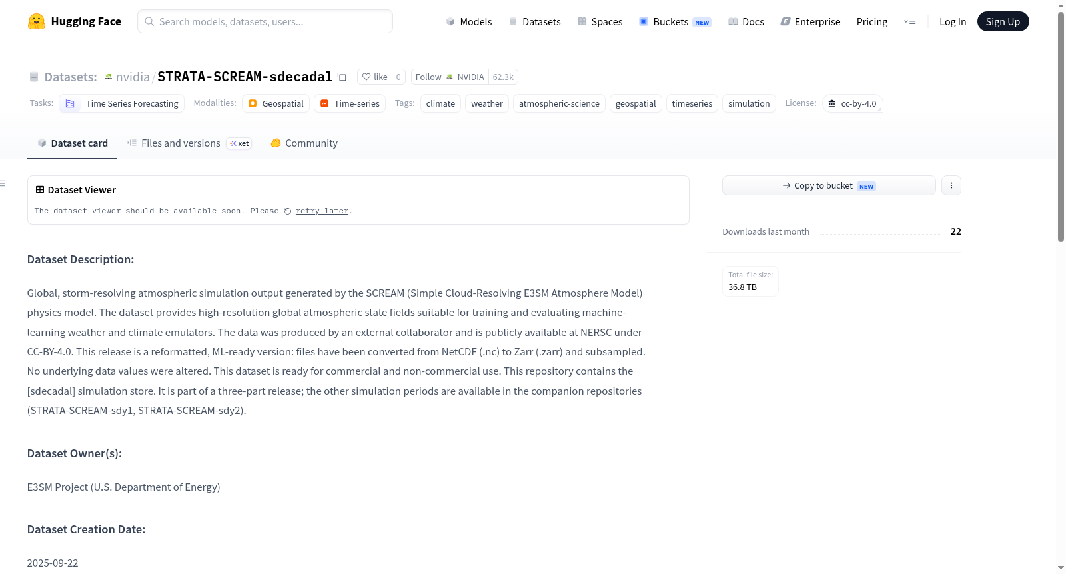Click the Dataset Description heading
This screenshot has height=574, width=1066.
pyautogui.click(x=81, y=259)
